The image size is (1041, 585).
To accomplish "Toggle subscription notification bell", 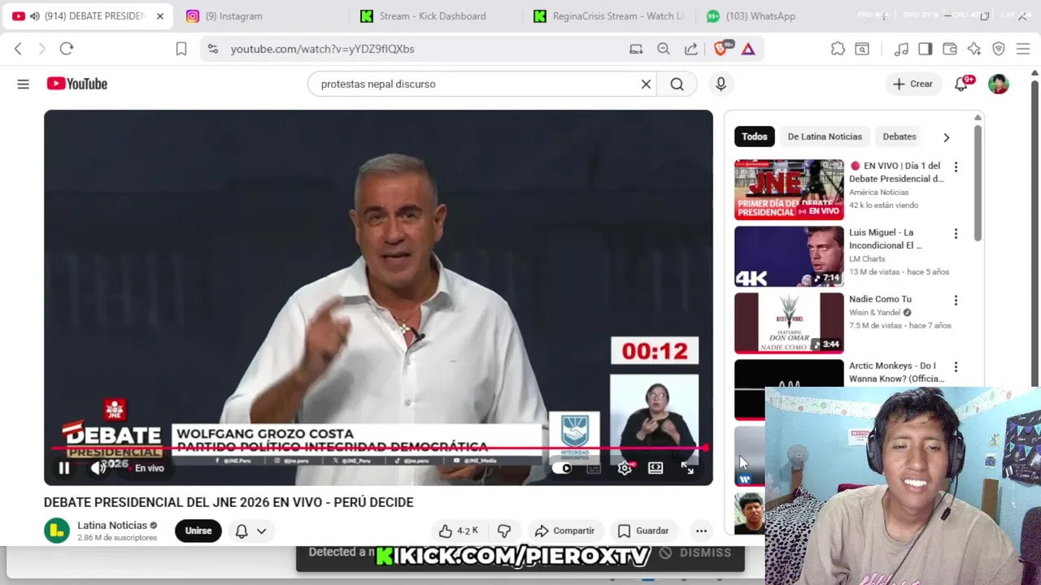I will (x=242, y=531).
